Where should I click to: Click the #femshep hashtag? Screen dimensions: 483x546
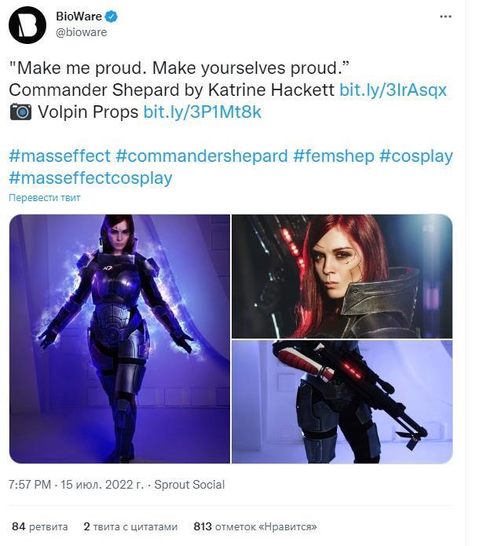(x=333, y=156)
